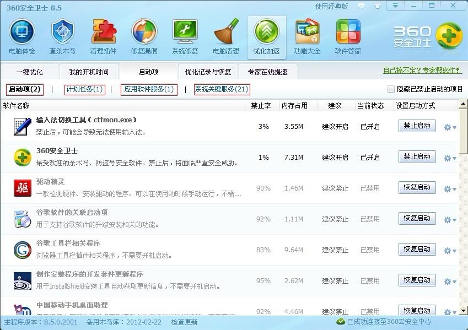Click the 360 green plus logo
Screen dimensions: 468x330
click(x=449, y=36)
